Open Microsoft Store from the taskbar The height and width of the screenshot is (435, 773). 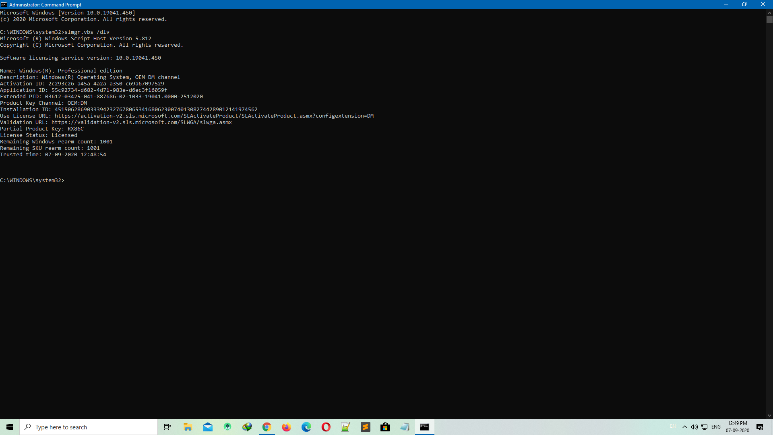coord(385,427)
